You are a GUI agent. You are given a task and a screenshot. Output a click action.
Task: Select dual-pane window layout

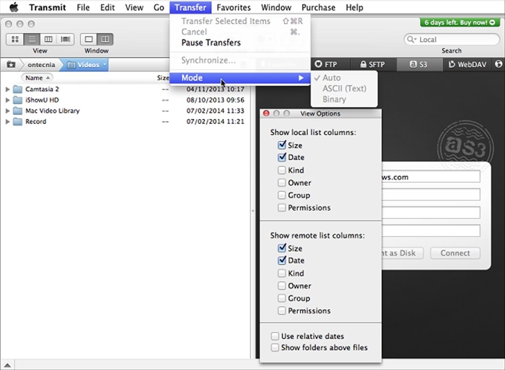(x=105, y=39)
